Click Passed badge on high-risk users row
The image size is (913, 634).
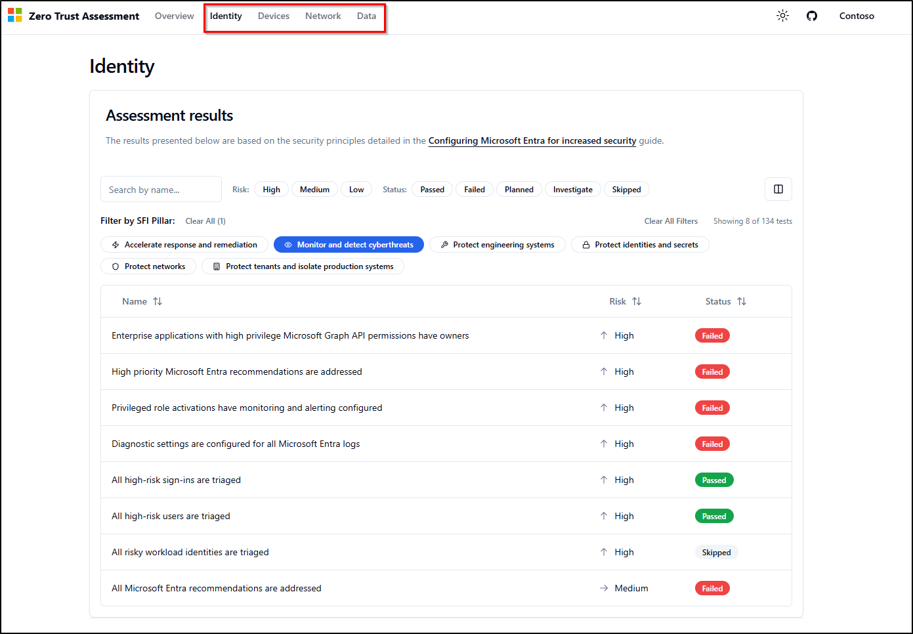(714, 516)
